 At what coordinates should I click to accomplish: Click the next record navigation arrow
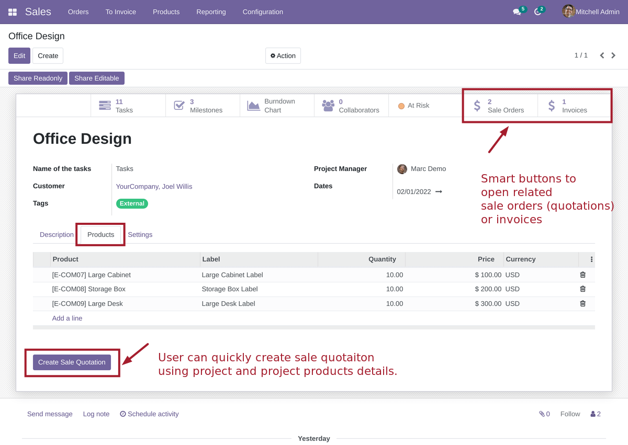click(613, 55)
